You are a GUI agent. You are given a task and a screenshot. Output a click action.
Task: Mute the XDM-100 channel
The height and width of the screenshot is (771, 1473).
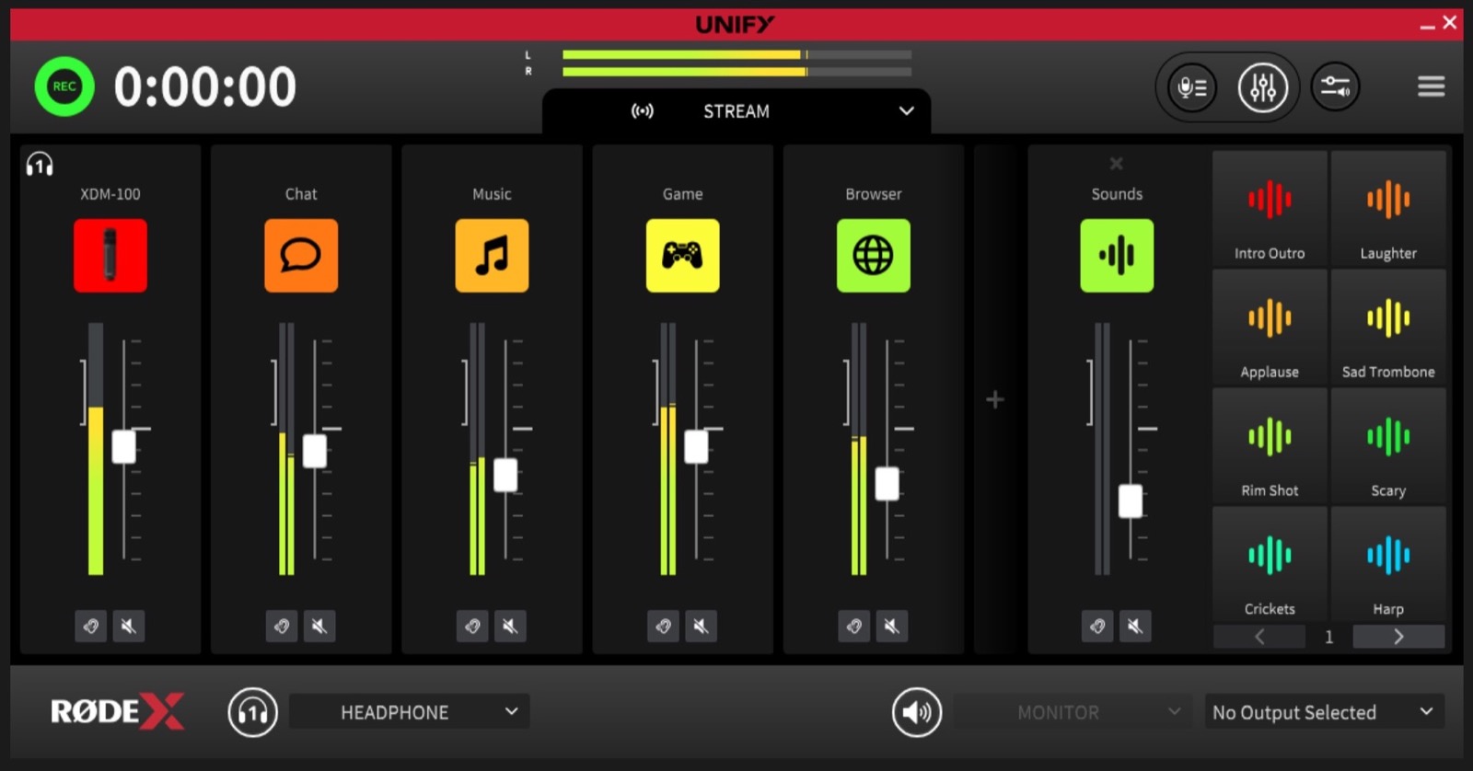coord(129,627)
